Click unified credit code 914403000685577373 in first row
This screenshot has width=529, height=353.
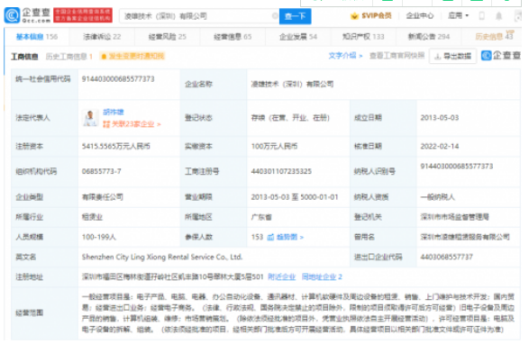[x=118, y=79]
